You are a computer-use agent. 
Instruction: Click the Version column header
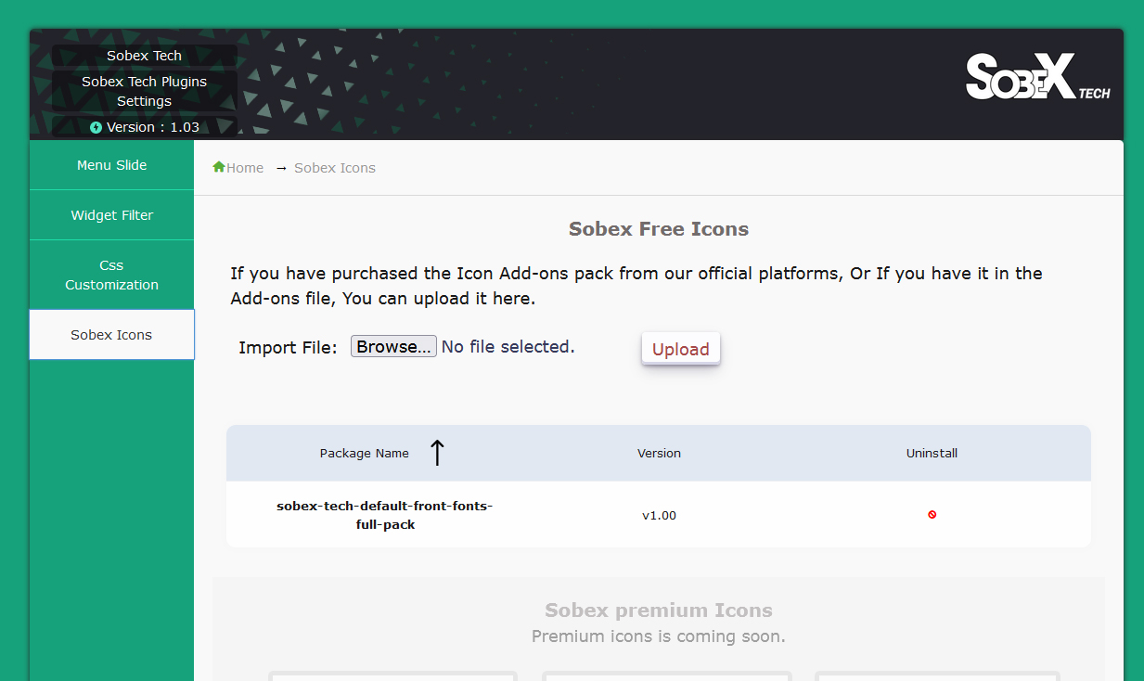coord(659,454)
